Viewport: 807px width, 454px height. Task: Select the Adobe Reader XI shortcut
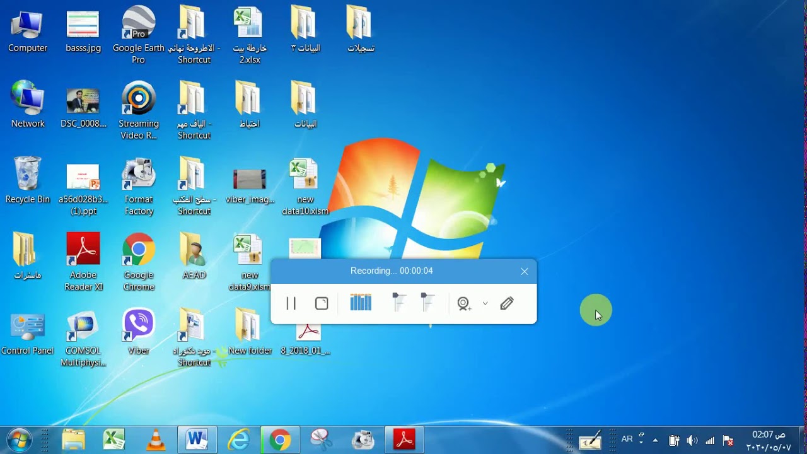pyautogui.click(x=83, y=262)
